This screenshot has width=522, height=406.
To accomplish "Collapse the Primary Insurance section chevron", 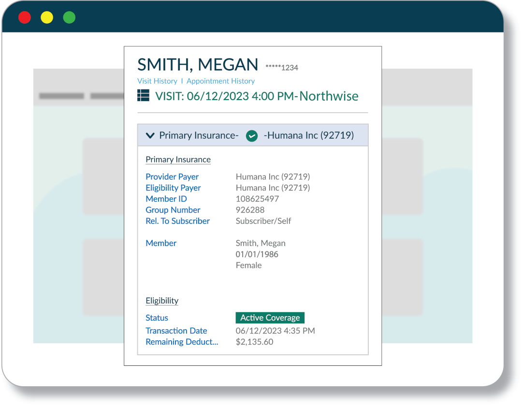I will [x=150, y=136].
